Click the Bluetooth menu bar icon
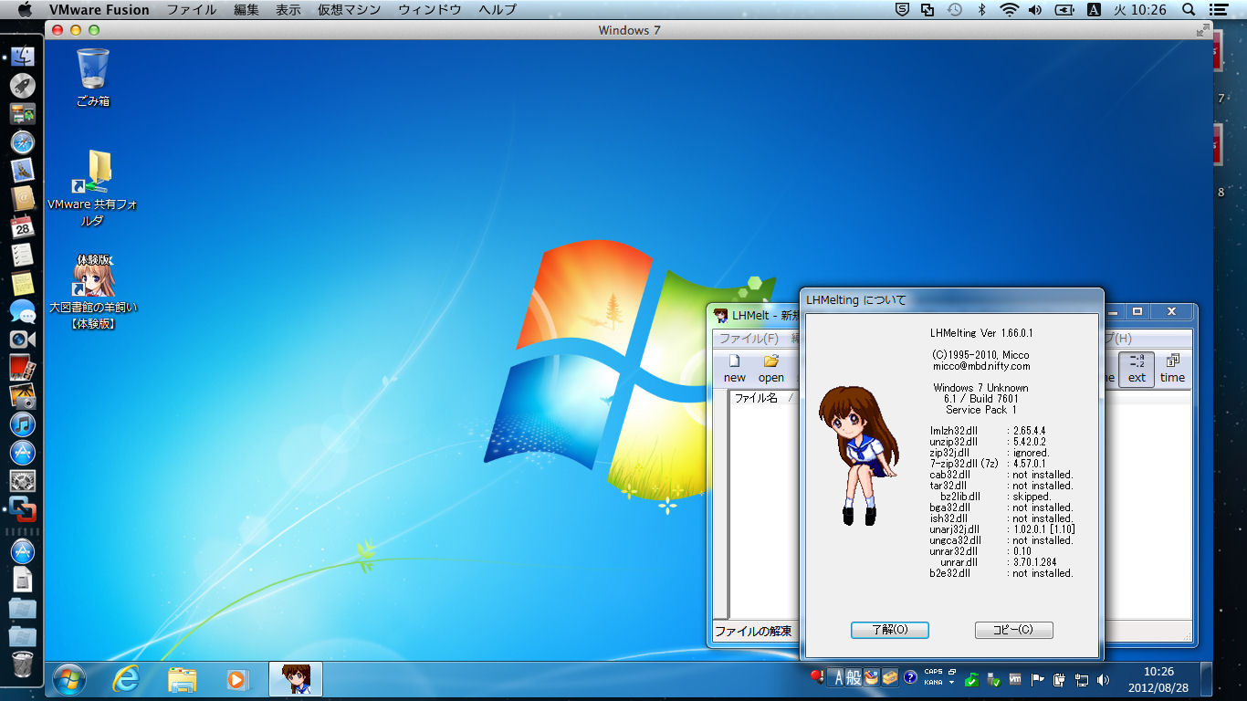 coord(982,9)
